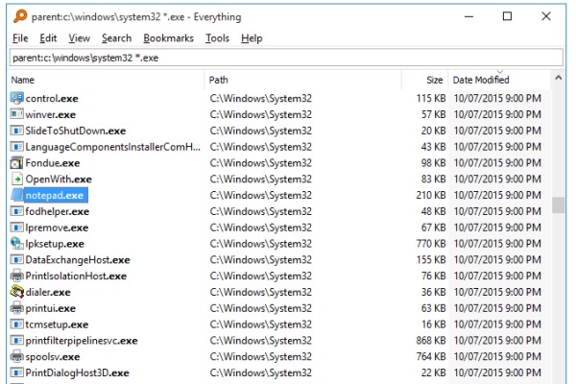
Task: Select the fodhelper.exe file name
Action: [58, 211]
